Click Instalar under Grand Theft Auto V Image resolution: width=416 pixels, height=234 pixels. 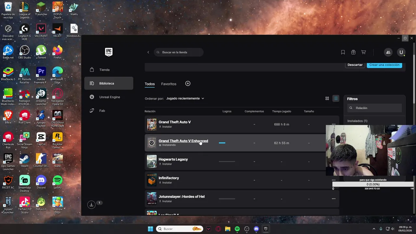pyautogui.click(x=165, y=127)
